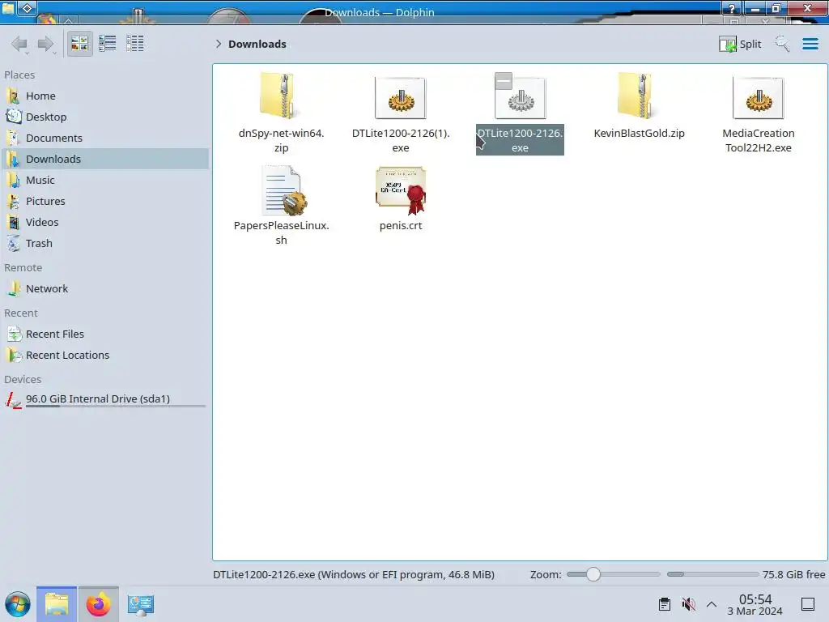Select KevinBlastGold.zip archive icon
Image resolution: width=829 pixels, height=622 pixels.
click(x=639, y=96)
